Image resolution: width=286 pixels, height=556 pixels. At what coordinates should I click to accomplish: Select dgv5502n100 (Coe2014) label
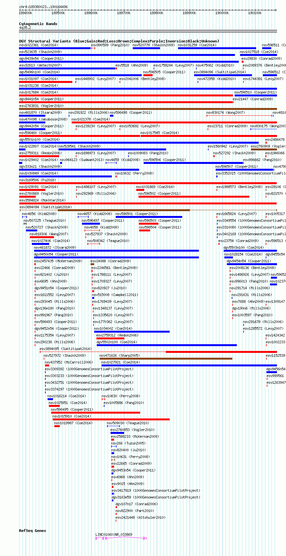click(x=117, y=342)
